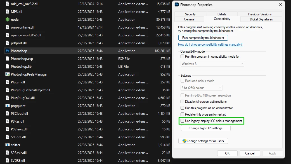Click Change settings for all users button
The width and height of the screenshot is (291, 164).
(203, 141)
